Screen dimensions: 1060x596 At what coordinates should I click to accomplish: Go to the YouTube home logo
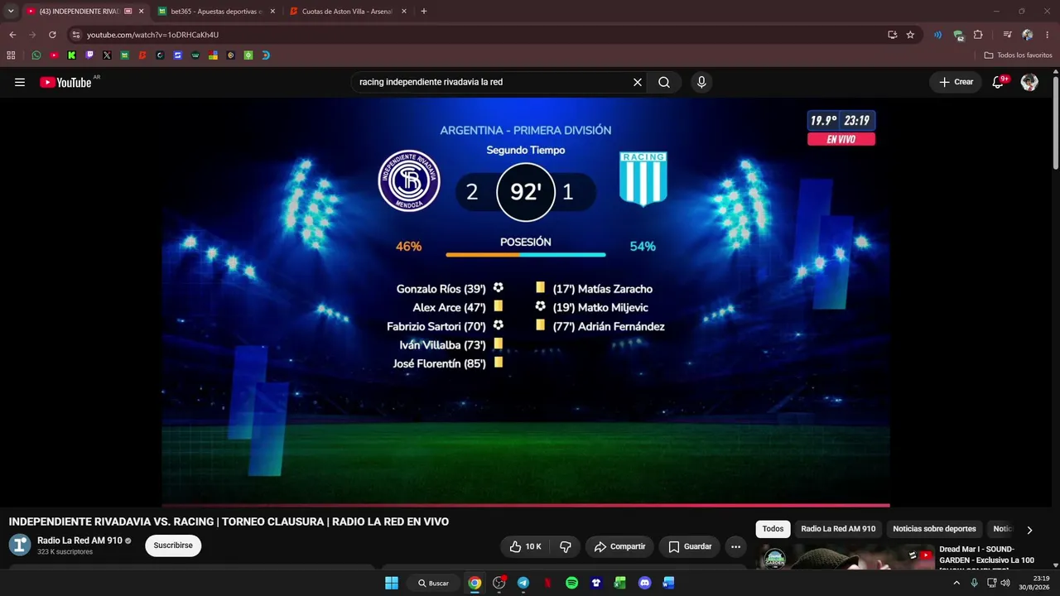tap(65, 82)
